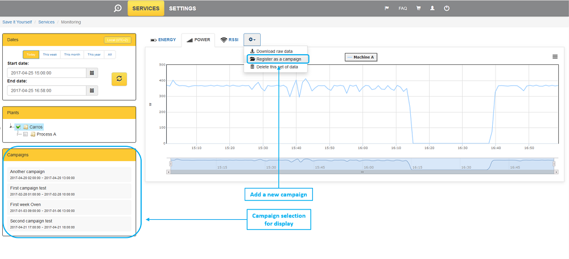
Task: Open the start date calendar picker
Action: tap(92, 73)
